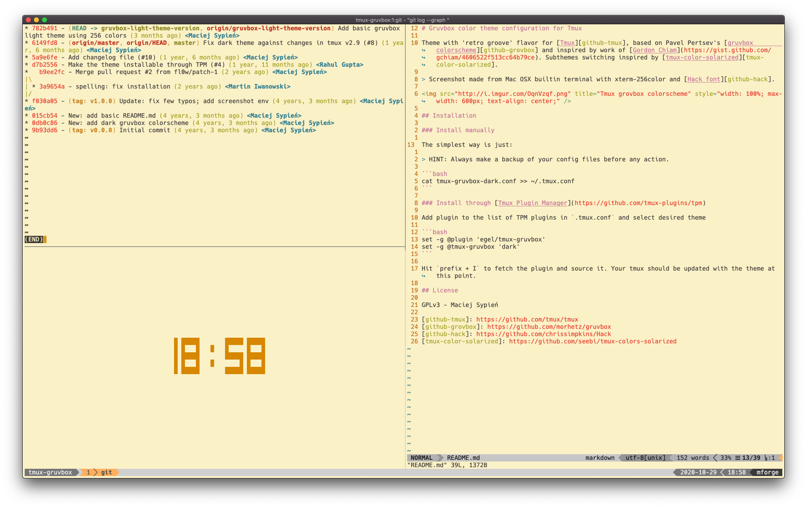Click the tmux-gruvbox session name segment
The width and height of the screenshot is (807, 508).
tap(50, 472)
